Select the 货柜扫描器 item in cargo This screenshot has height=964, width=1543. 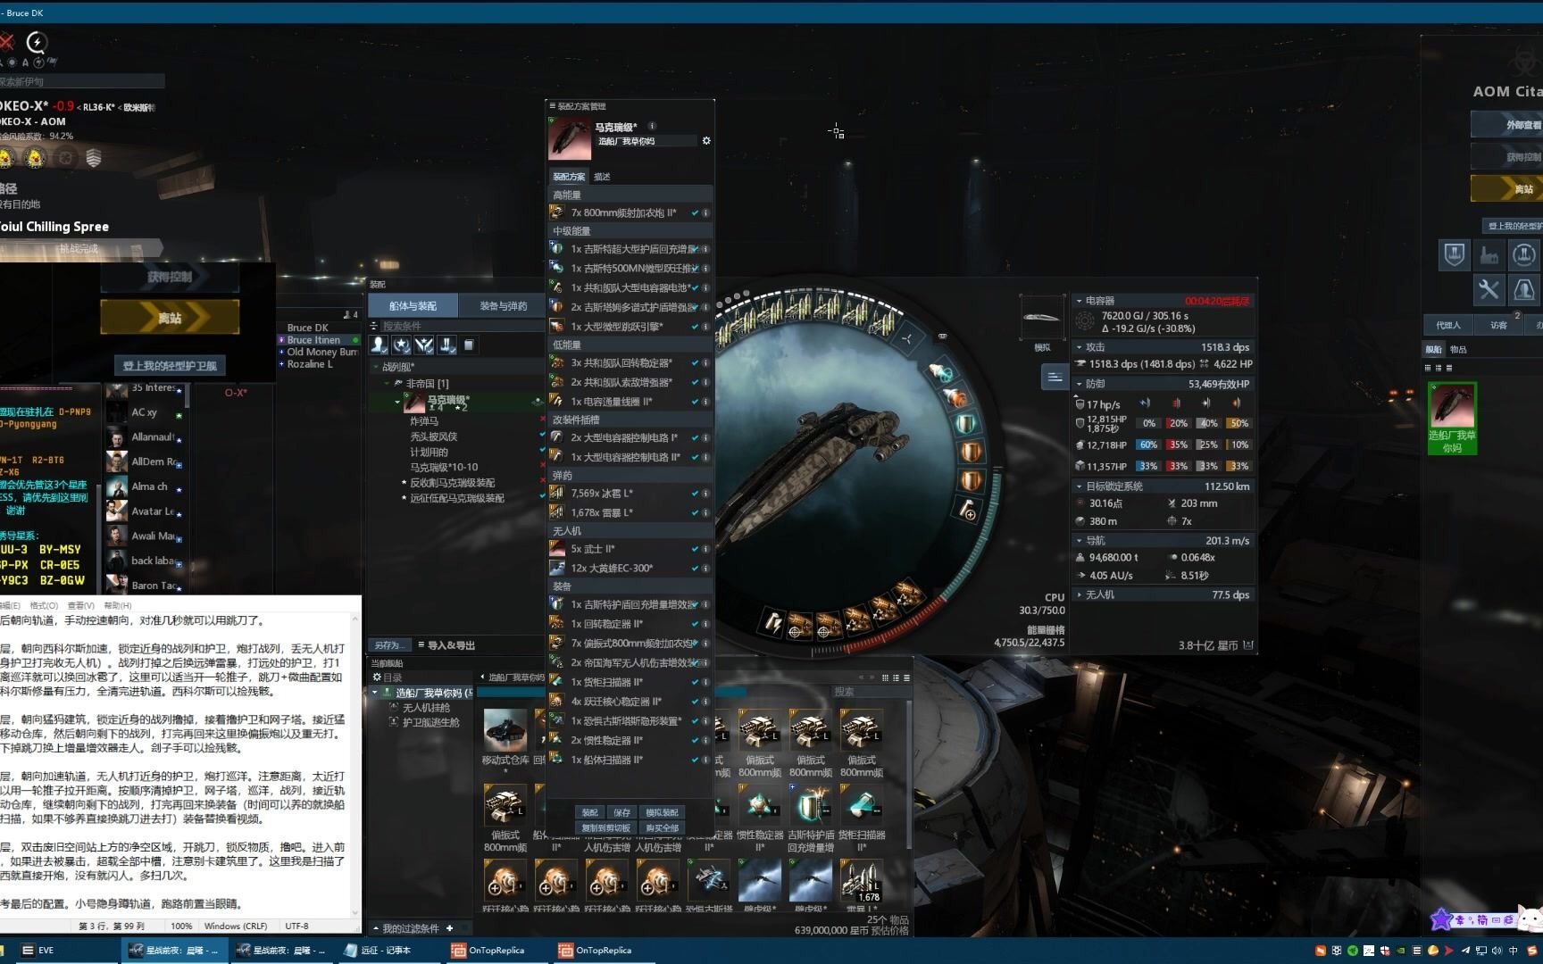862,816
